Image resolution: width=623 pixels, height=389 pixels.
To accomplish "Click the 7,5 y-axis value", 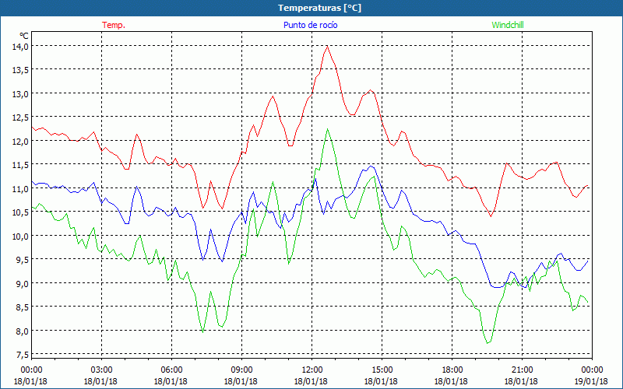I will [x=23, y=355].
